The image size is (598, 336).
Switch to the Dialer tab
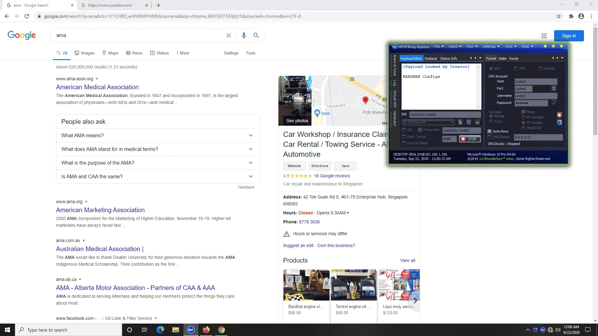[x=502, y=58]
